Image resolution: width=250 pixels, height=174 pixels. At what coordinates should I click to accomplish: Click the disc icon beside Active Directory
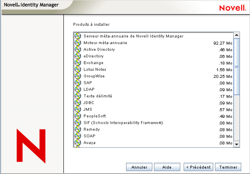pyautogui.click(x=78, y=49)
